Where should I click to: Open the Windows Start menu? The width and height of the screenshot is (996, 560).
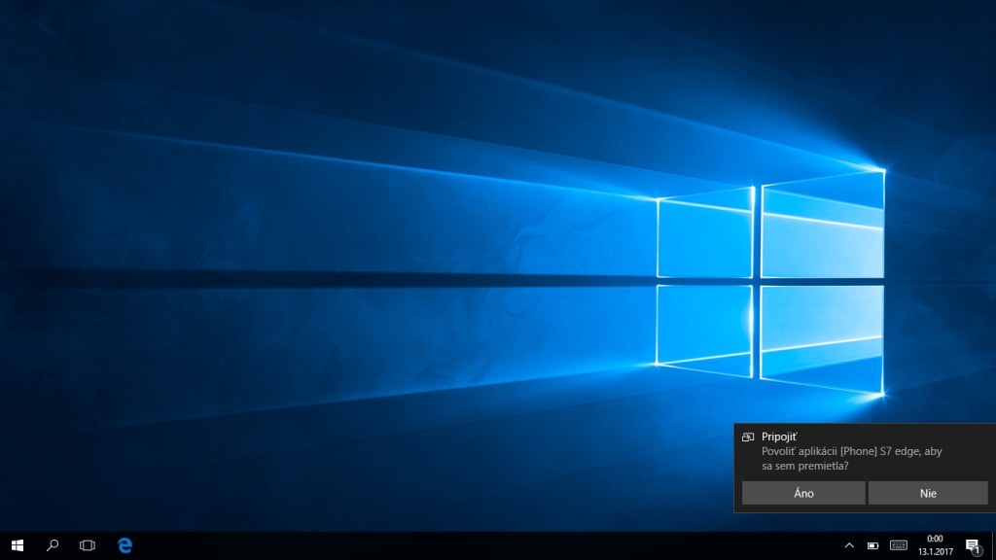click(17, 545)
